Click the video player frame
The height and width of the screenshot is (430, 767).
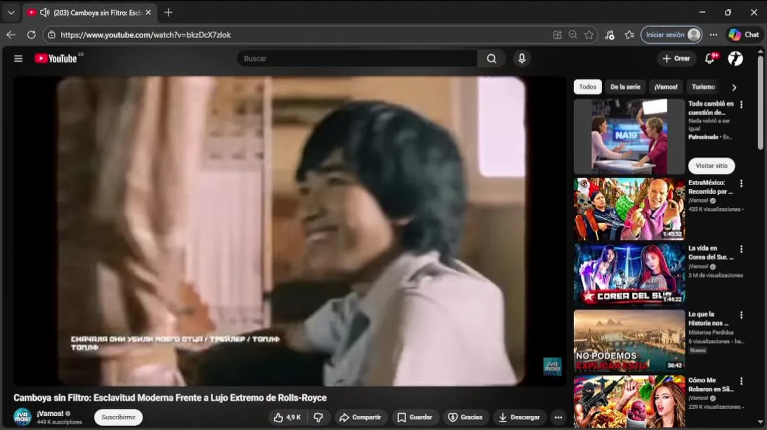290,231
